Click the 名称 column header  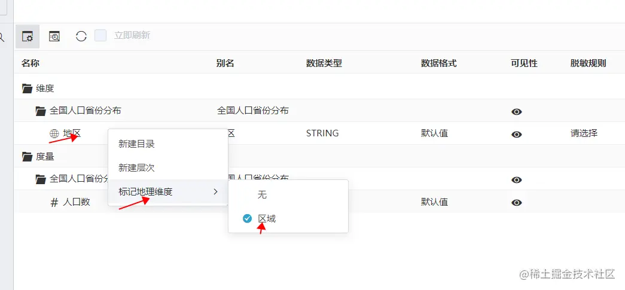point(31,63)
